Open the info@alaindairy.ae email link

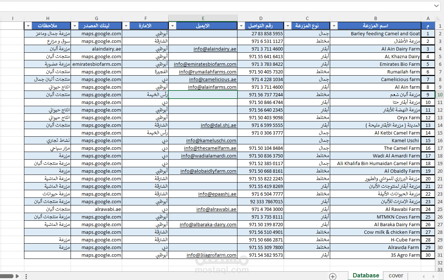click(215, 49)
